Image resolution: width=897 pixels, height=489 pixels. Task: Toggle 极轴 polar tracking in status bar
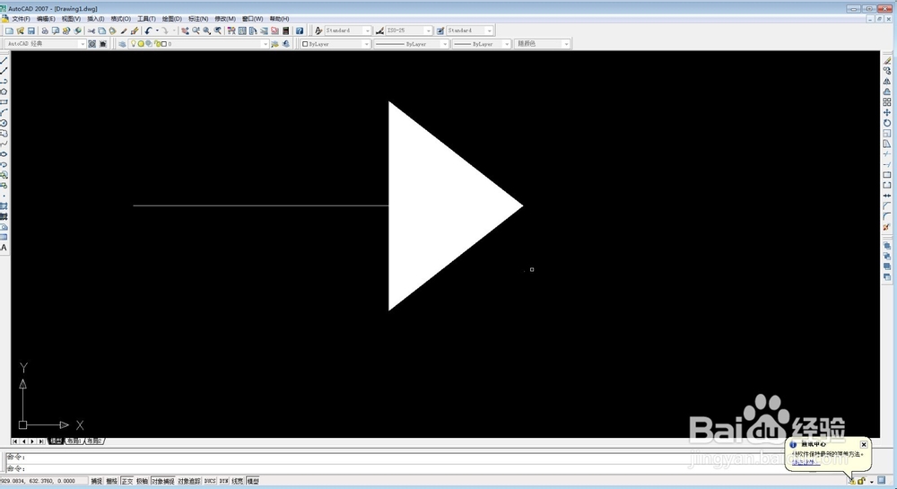click(x=142, y=481)
